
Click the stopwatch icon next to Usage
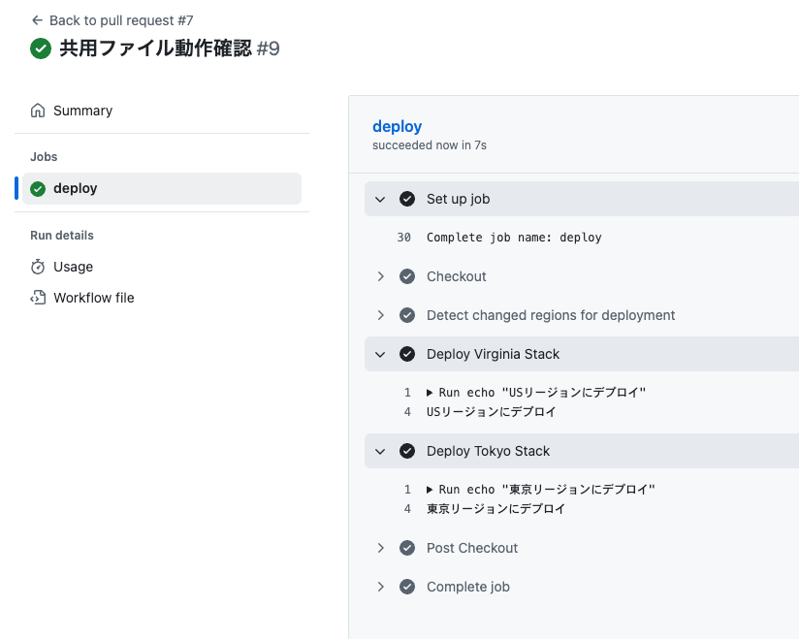[38, 267]
